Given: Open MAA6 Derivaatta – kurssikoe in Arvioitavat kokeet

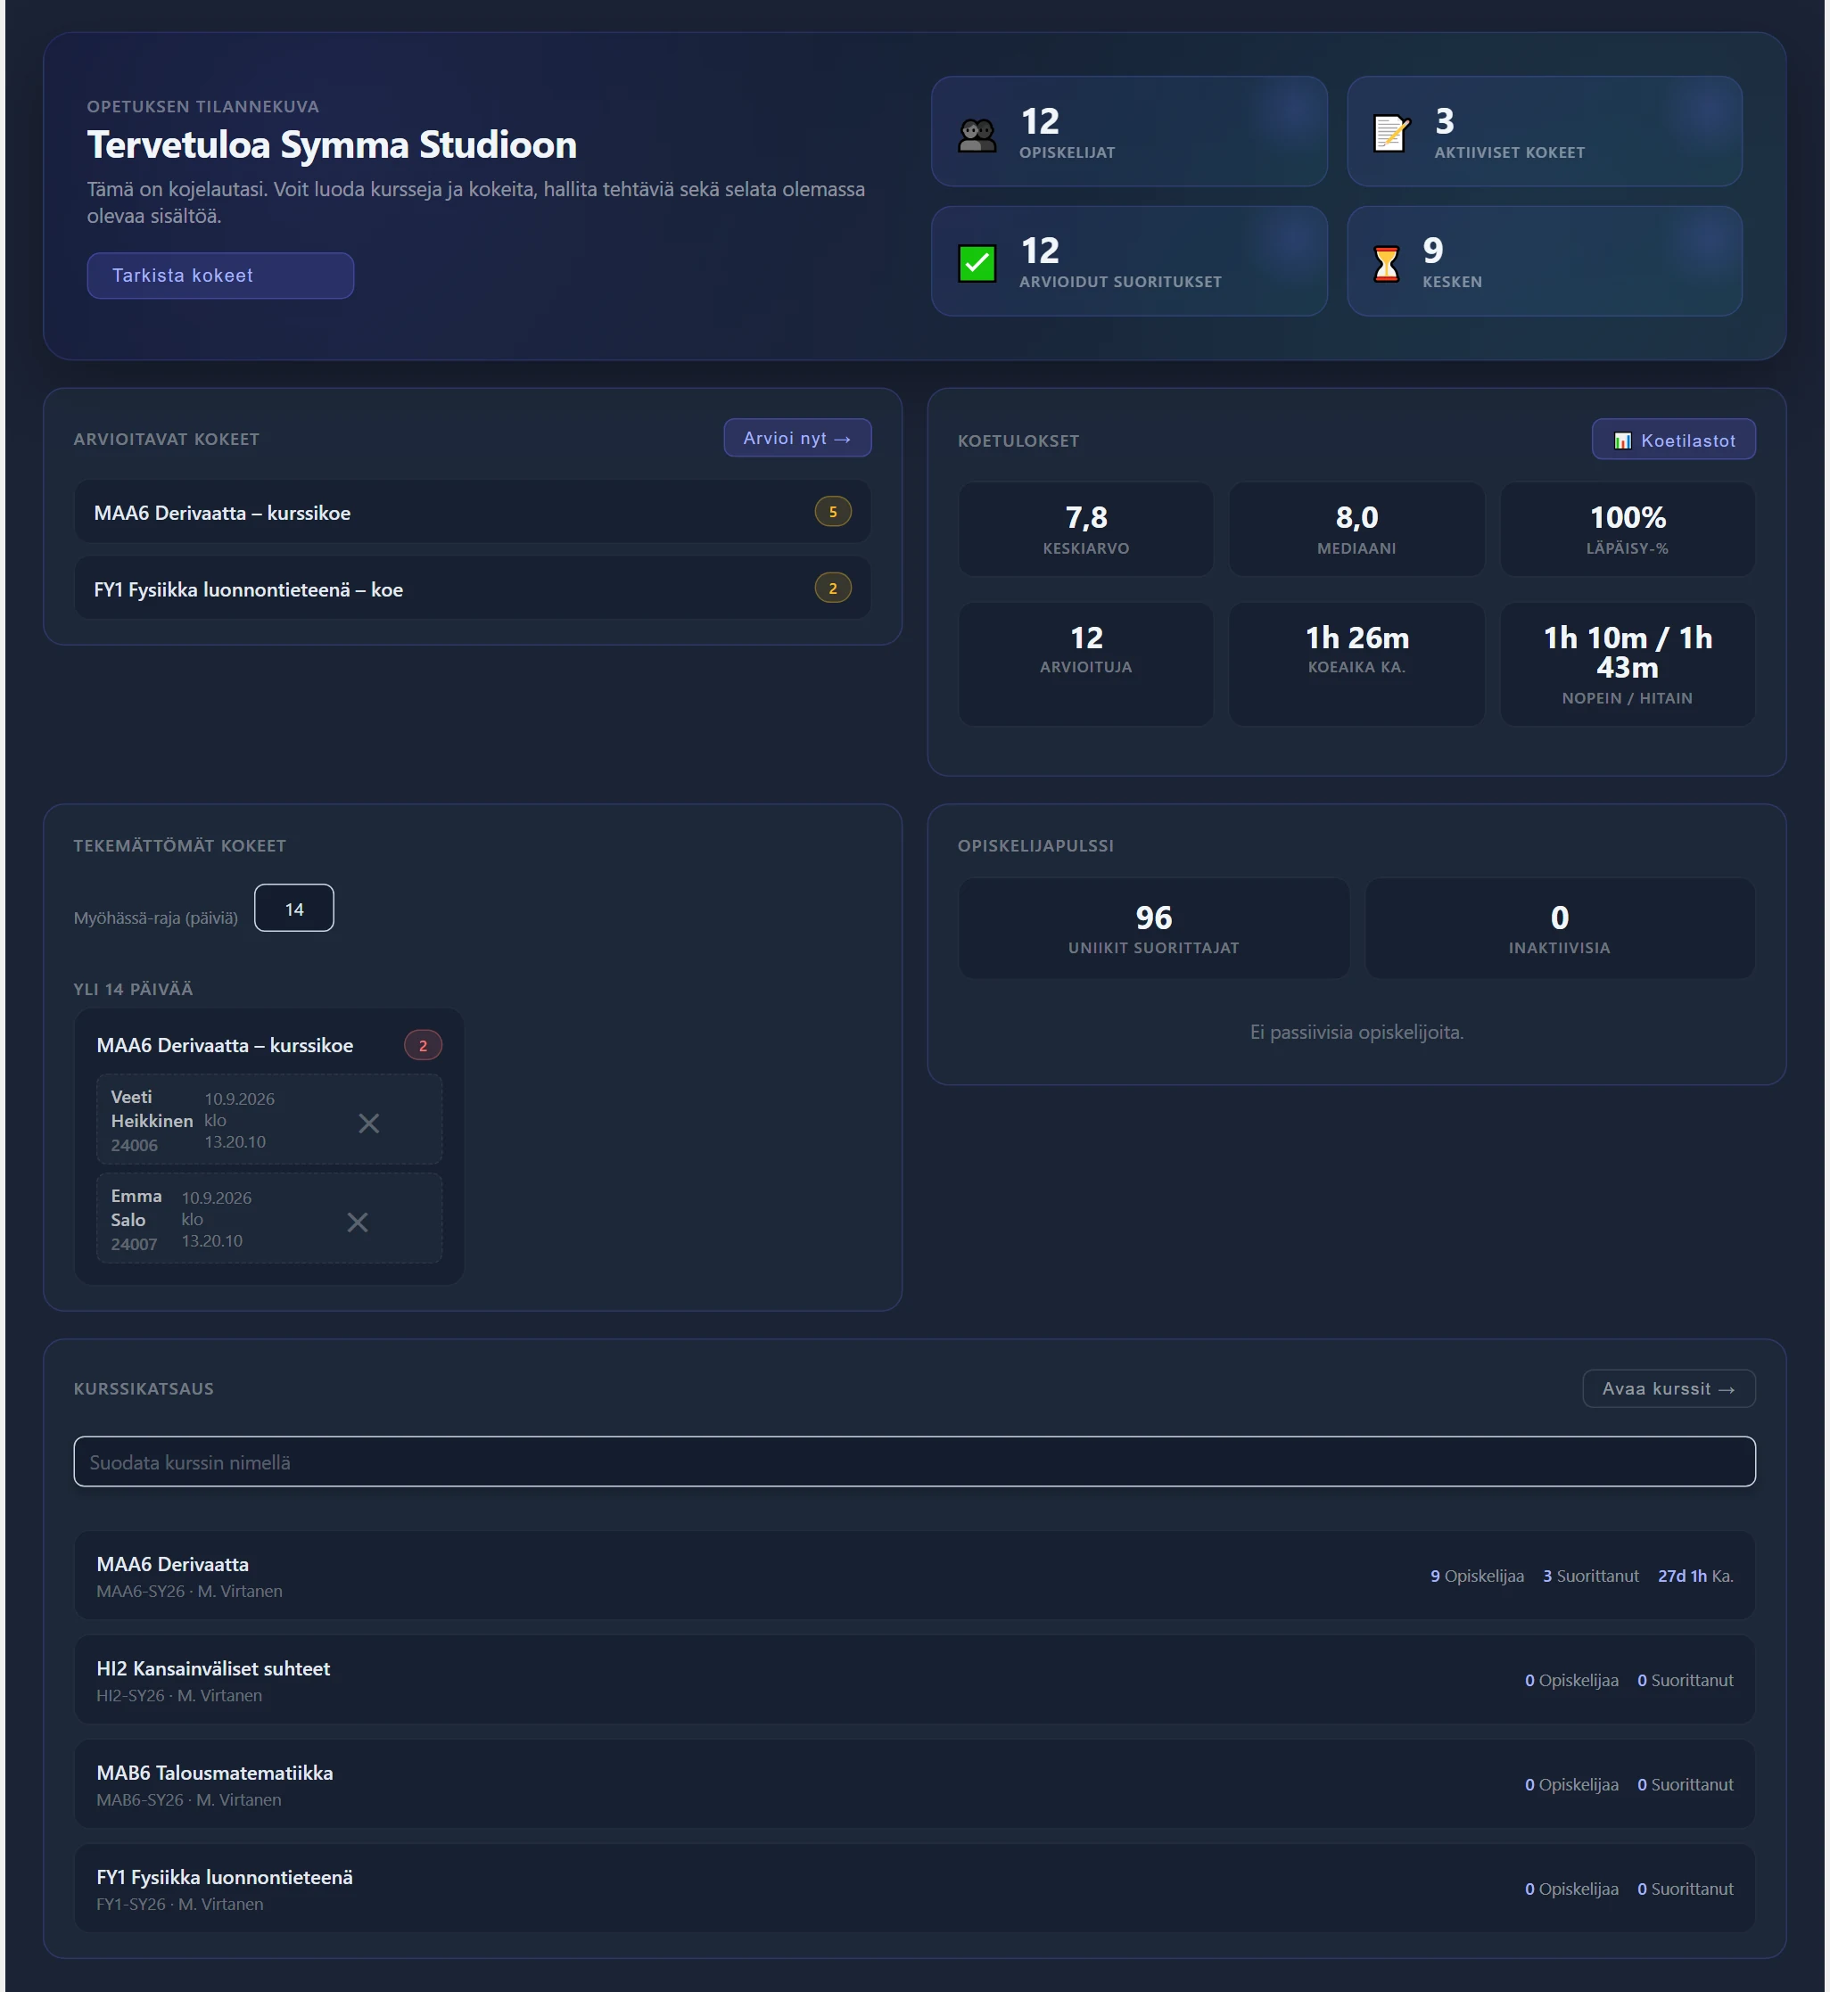Looking at the screenshot, I should point(473,512).
